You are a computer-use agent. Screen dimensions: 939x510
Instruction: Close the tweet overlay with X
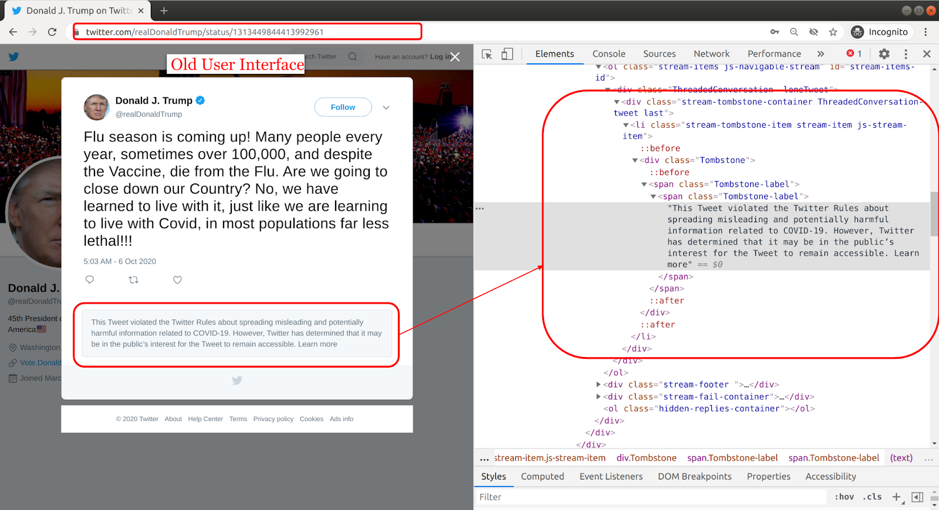coord(455,57)
